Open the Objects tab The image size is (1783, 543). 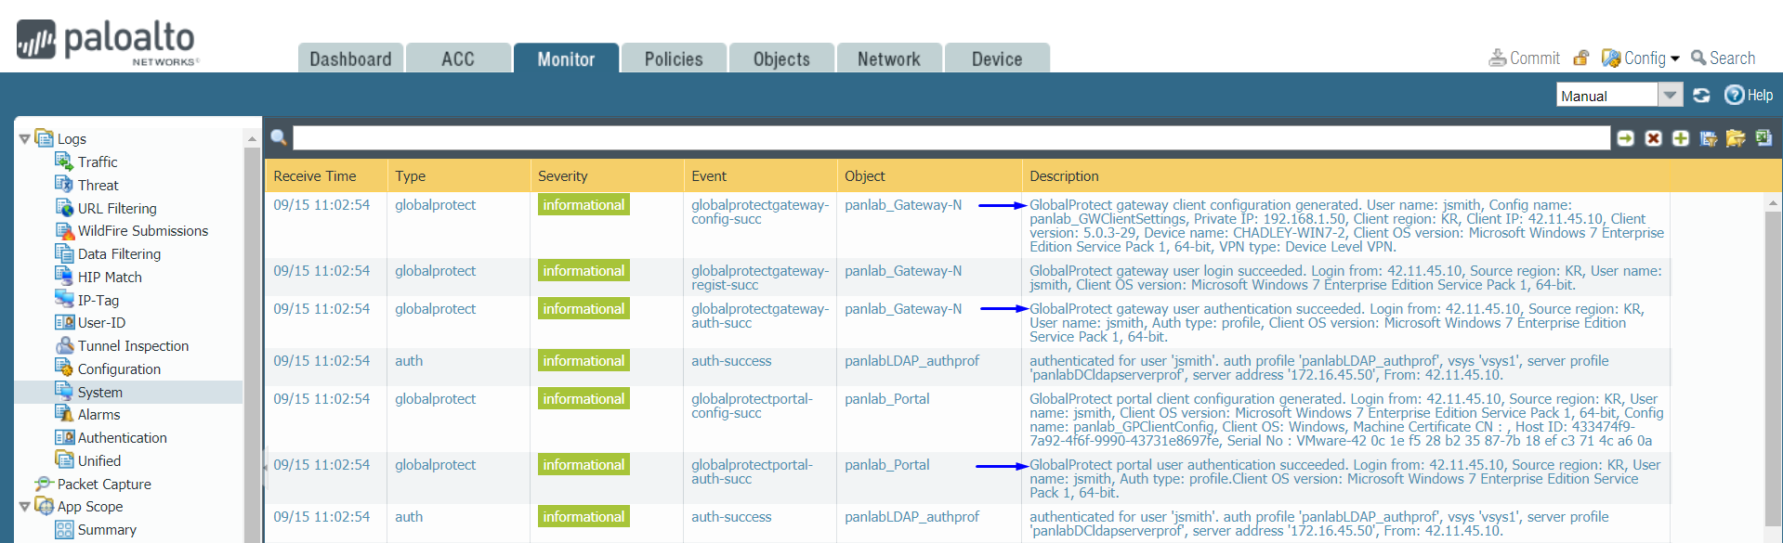(x=781, y=58)
